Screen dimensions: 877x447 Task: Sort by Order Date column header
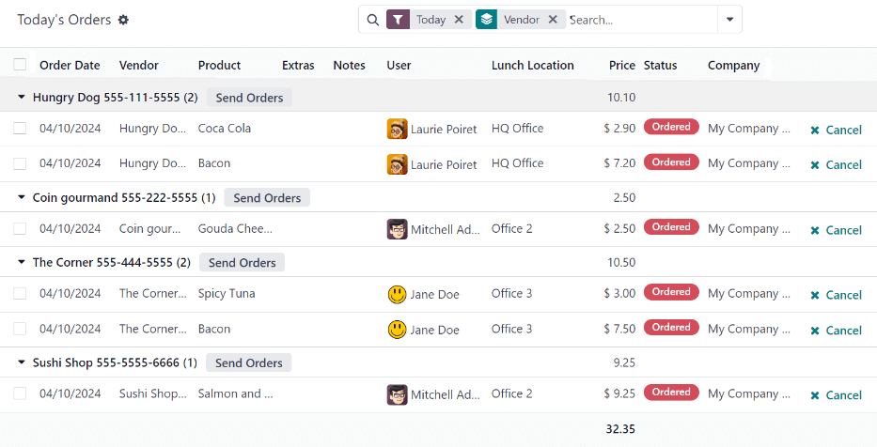click(70, 66)
